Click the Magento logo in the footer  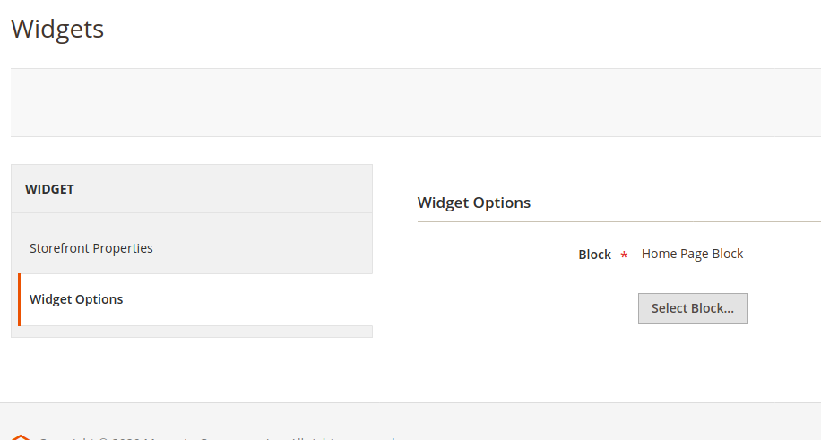pyautogui.click(x=20, y=436)
